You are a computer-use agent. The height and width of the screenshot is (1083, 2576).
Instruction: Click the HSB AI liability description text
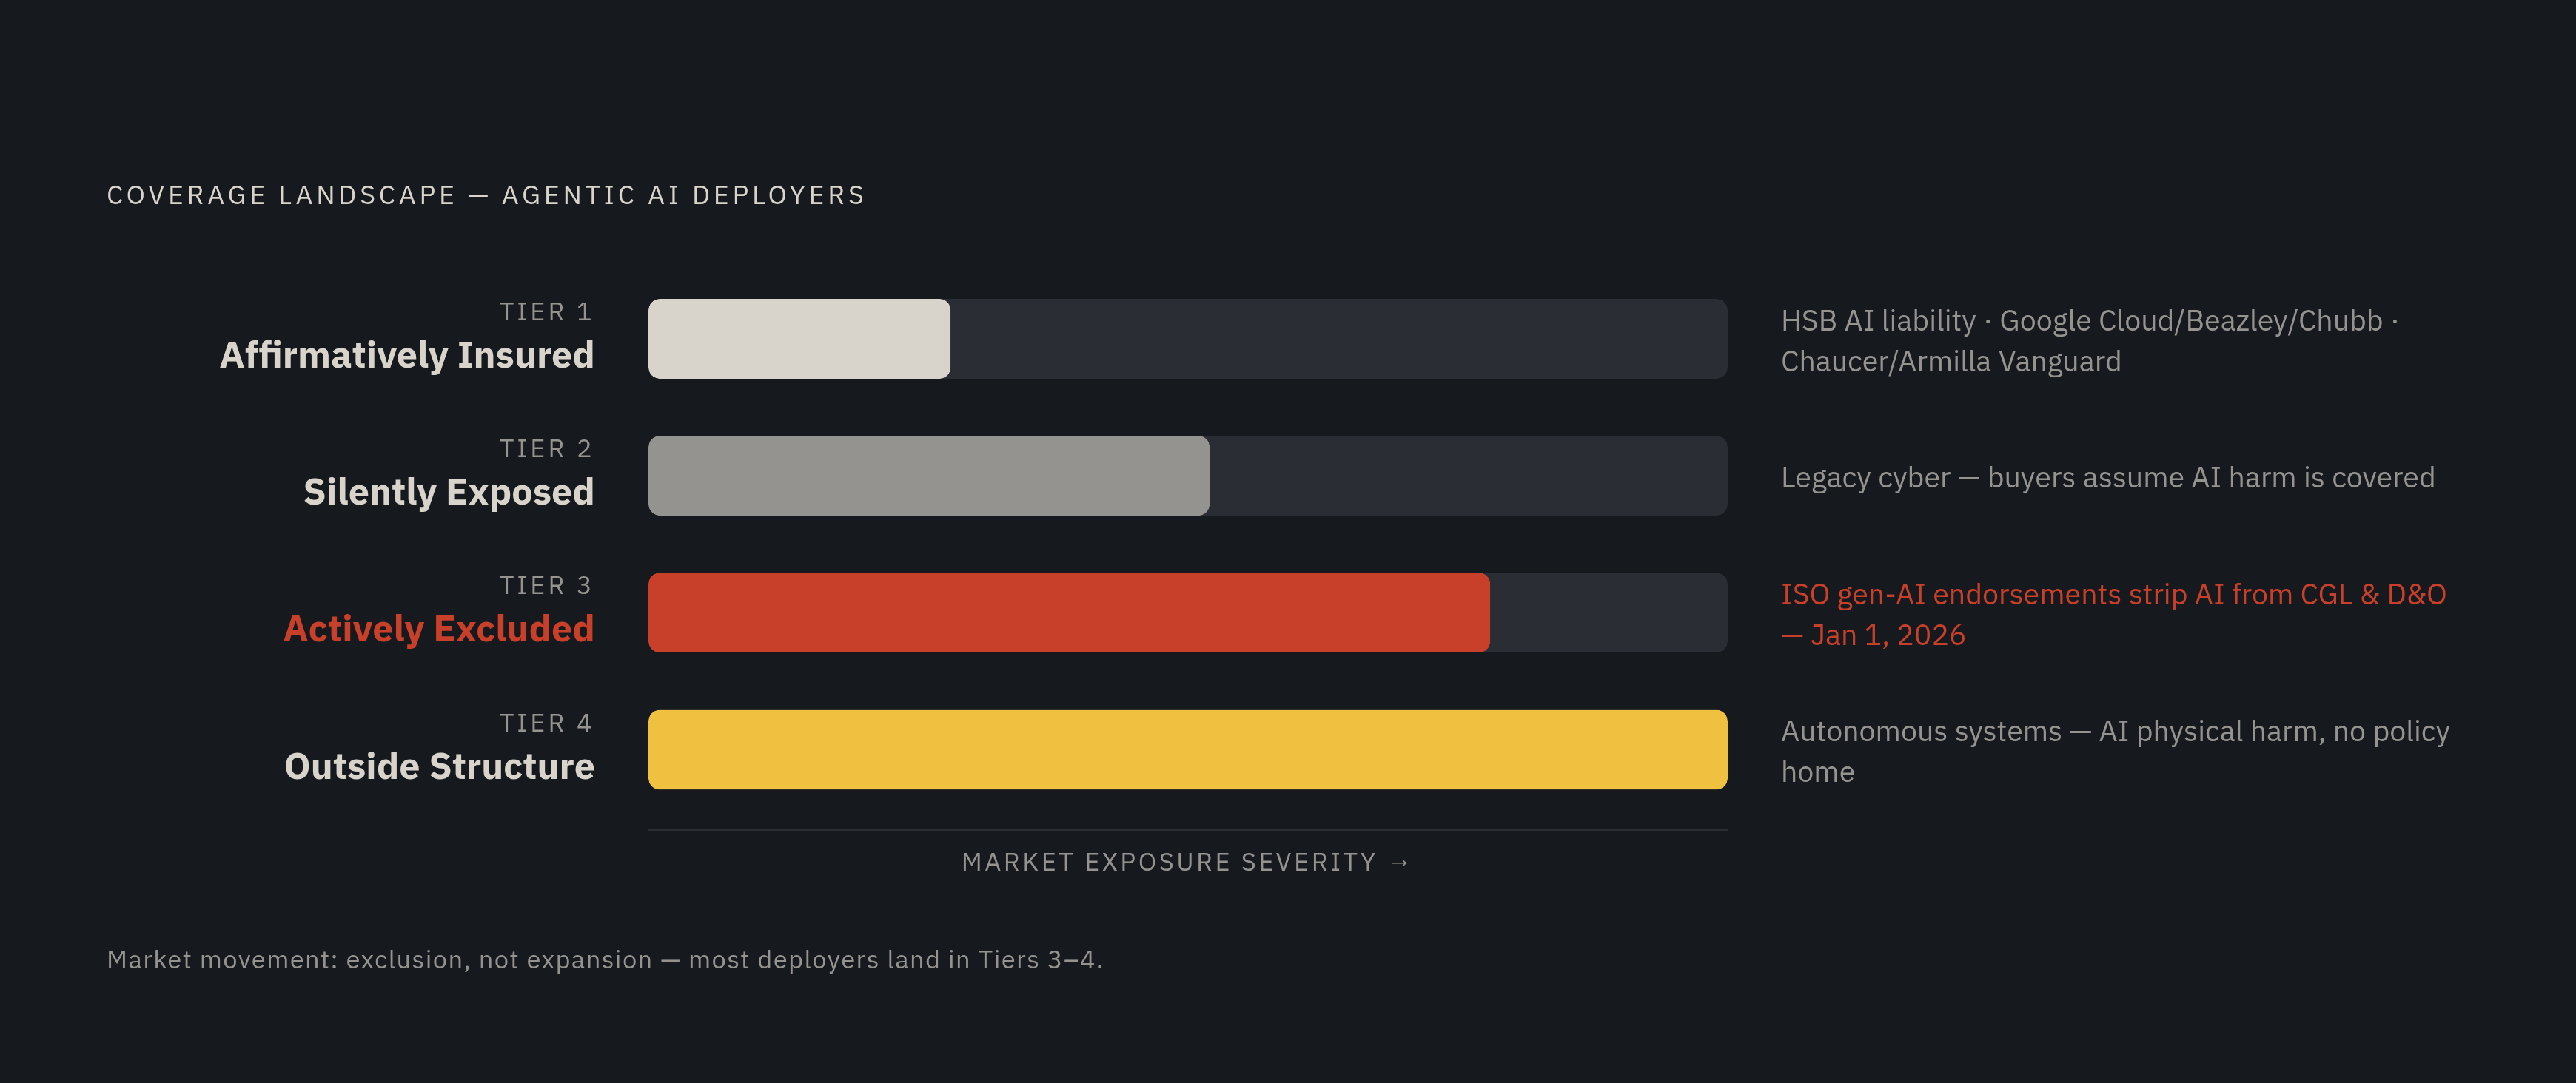2090,341
